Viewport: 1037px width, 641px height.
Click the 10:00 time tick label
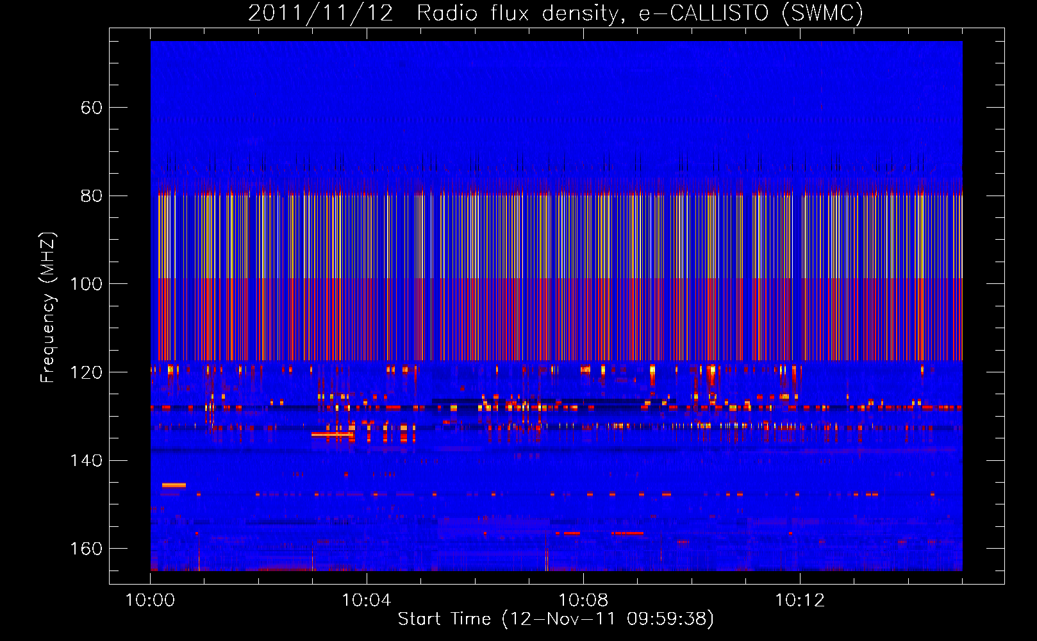150,601
